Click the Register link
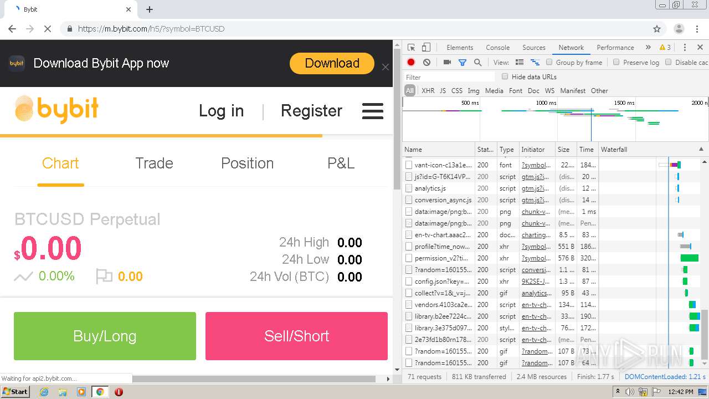The height and width of the screenshot is (399, 709). tap(311, 111)
